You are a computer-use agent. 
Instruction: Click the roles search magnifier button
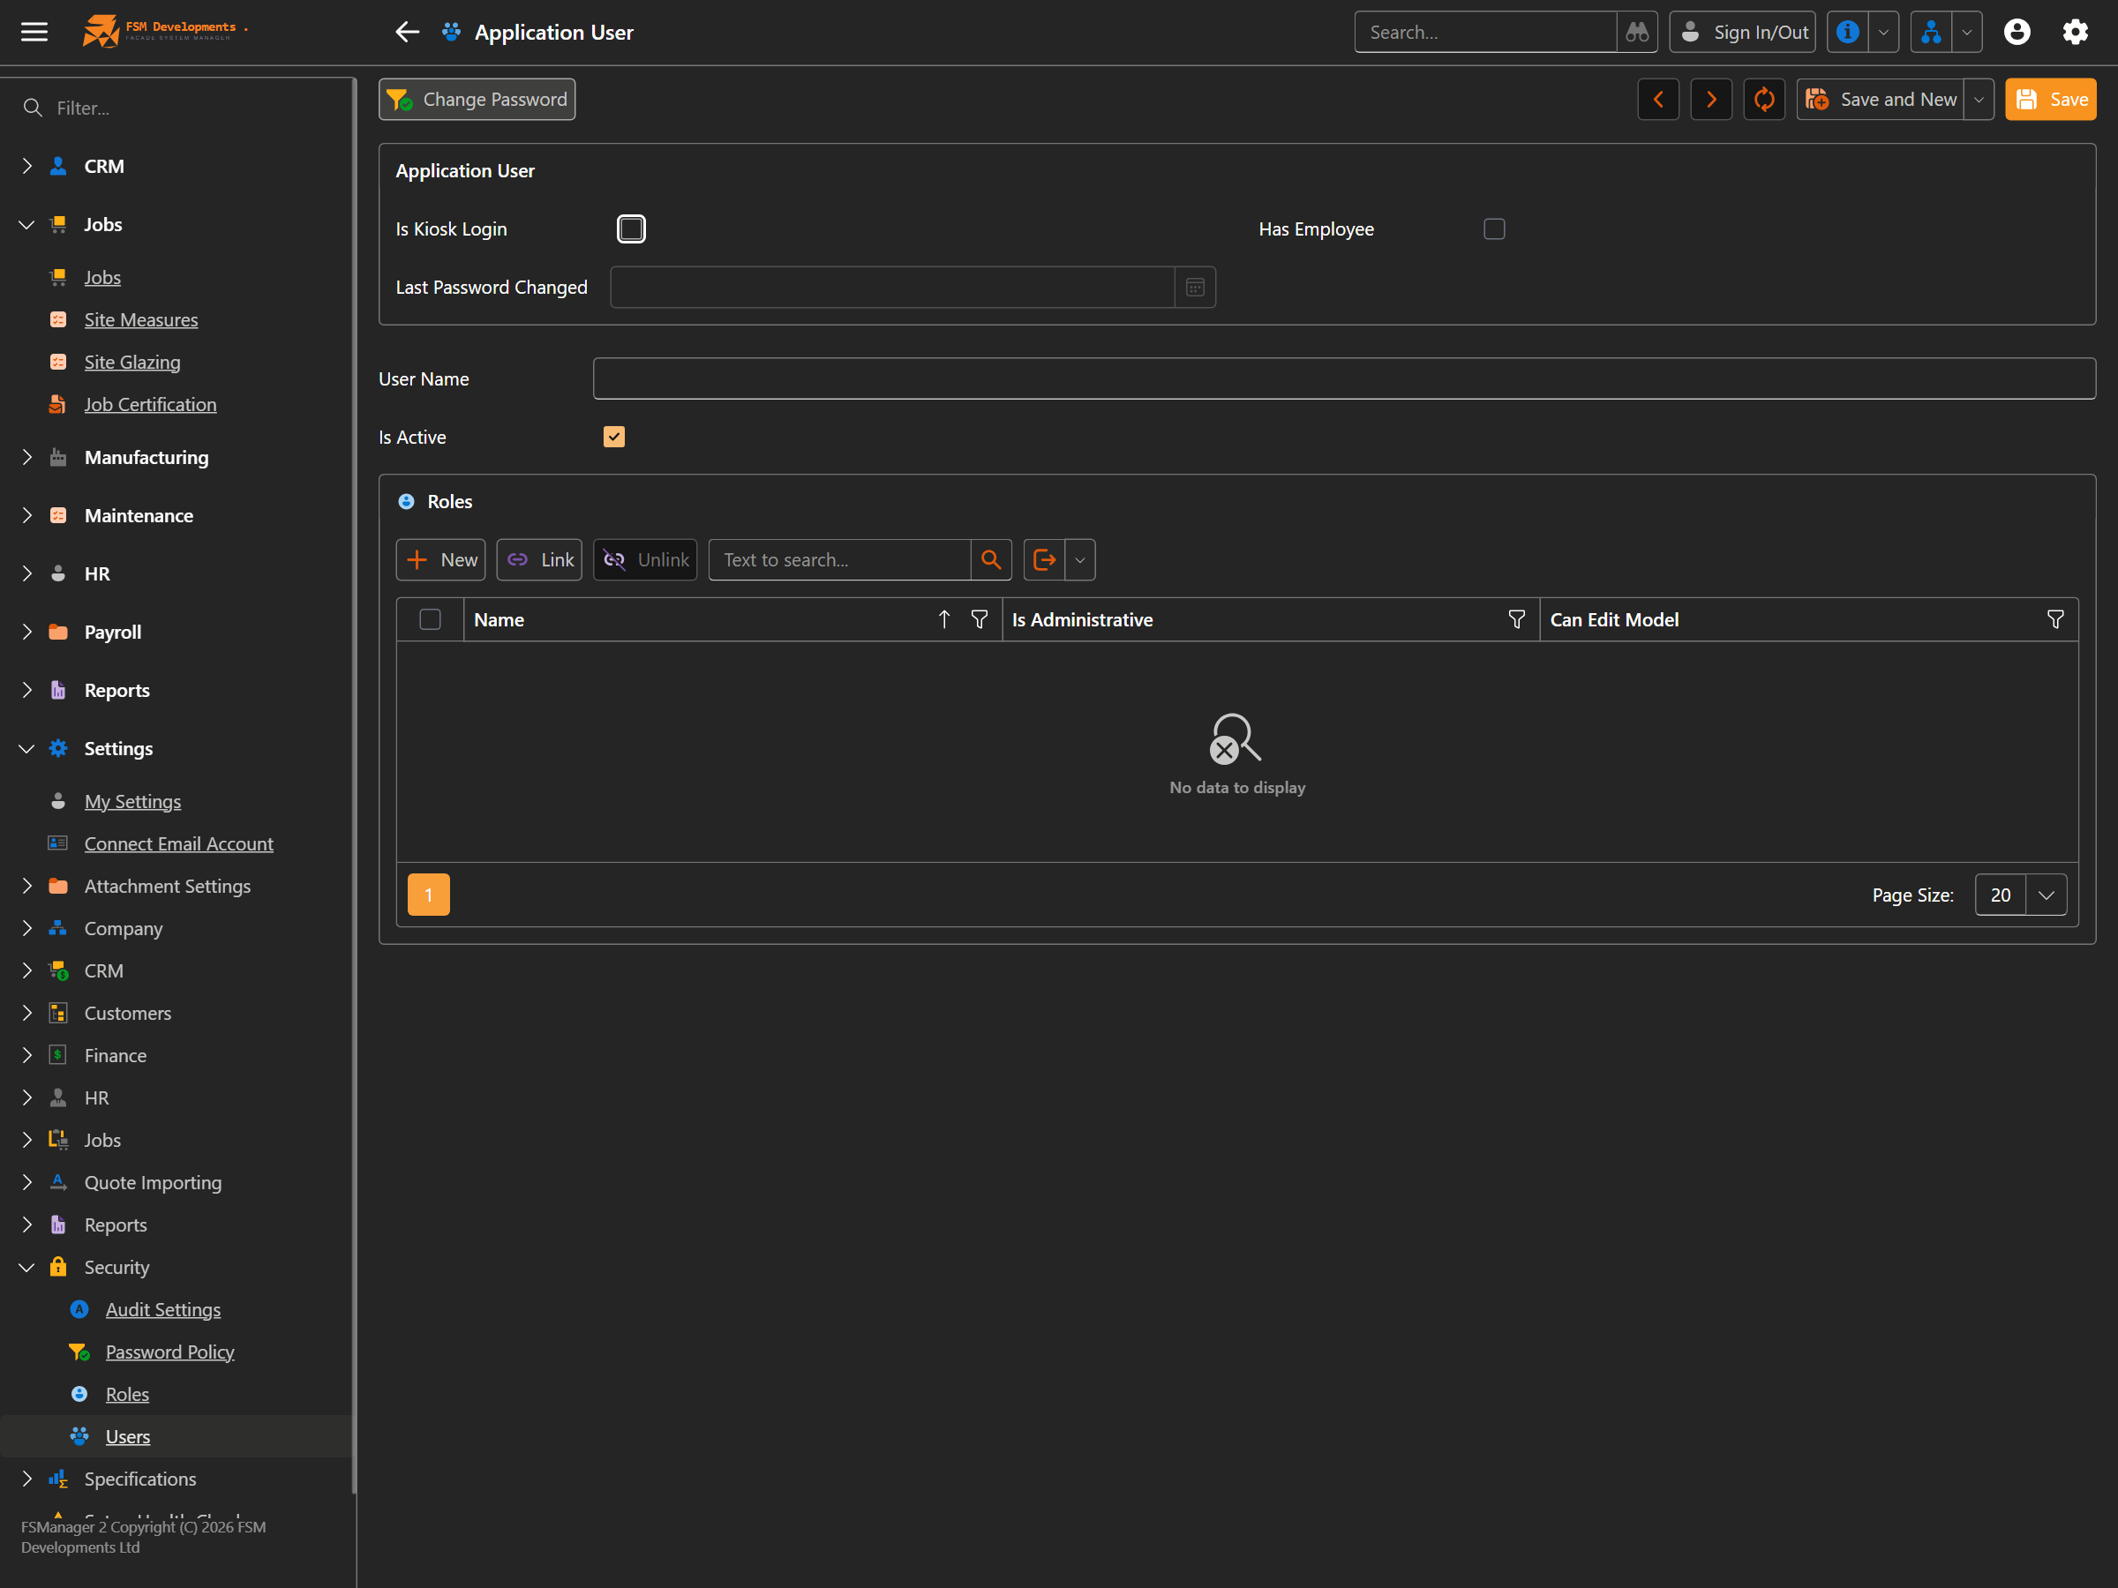click(x=991, y=560)
